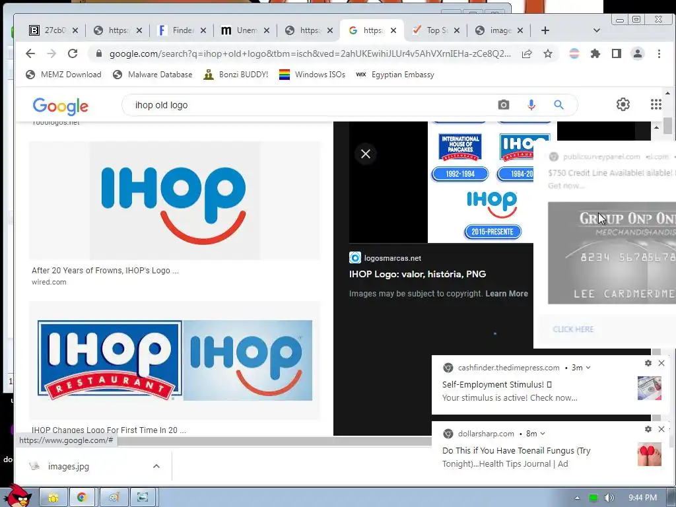Open MEMZ Download bookmark
This screenshot has width=676, height=507.
pos(63,75)
